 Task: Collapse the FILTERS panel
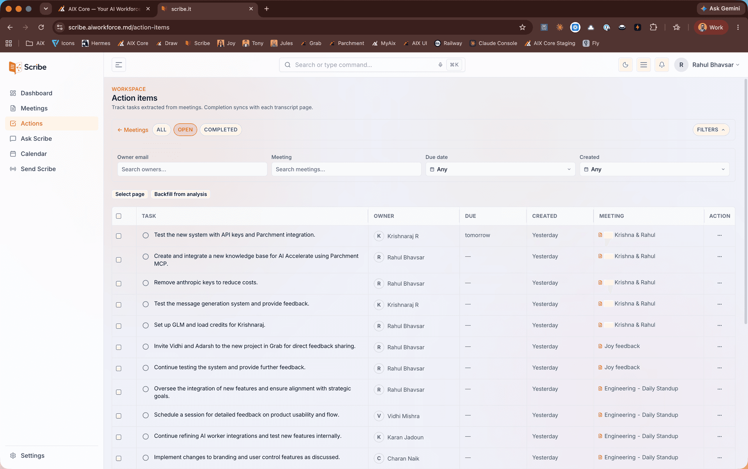(x=711, y=130)
